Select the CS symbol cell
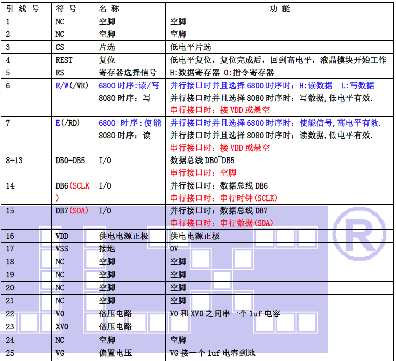 (60, 47)
